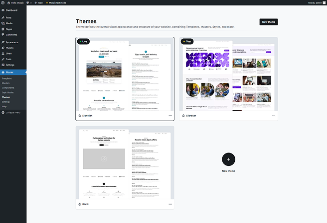Click the theme icon beside Gibraltar
The width and height of the screenshot is (327, 223).
coord(183,116)
